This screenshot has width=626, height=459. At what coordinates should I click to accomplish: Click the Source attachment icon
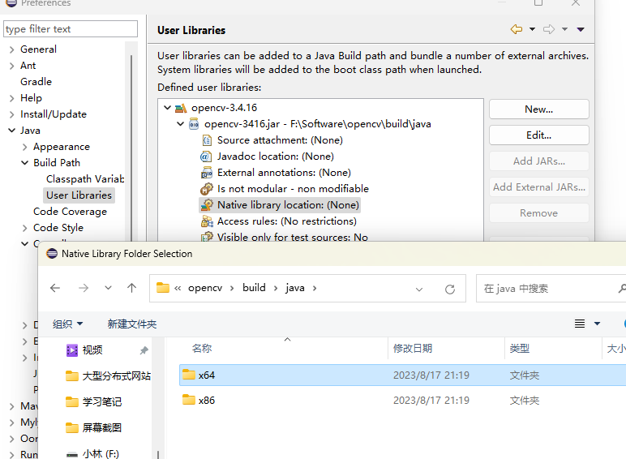[x=207, y=140]
